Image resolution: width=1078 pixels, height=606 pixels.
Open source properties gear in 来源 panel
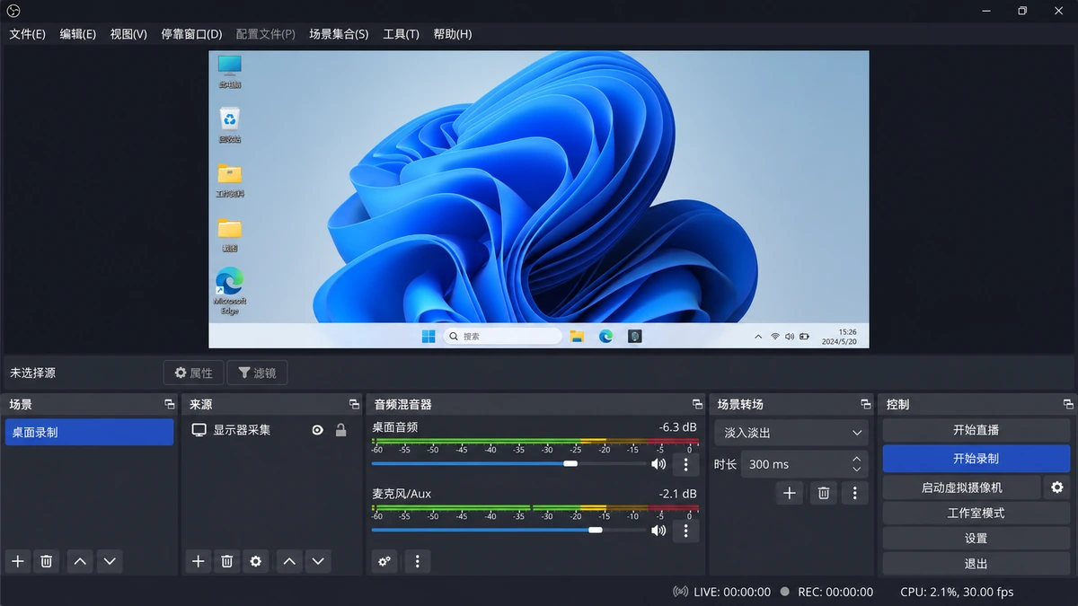pos(256,561)
